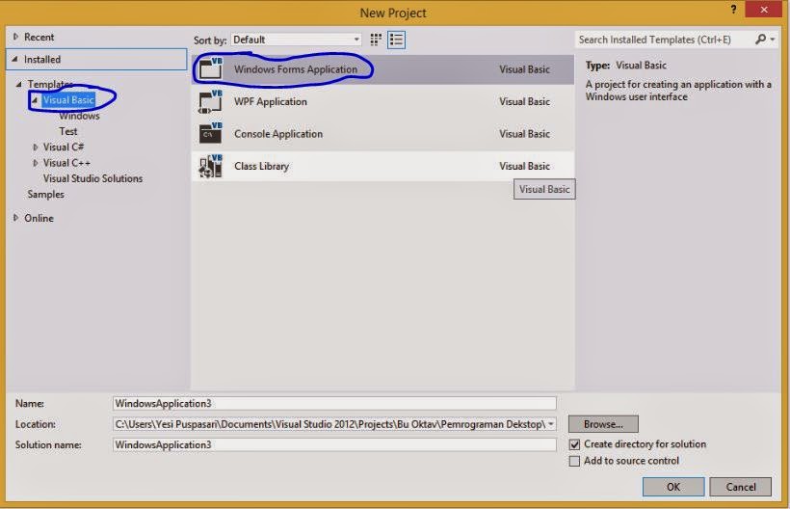Expand the Recent section

[15, 37]
